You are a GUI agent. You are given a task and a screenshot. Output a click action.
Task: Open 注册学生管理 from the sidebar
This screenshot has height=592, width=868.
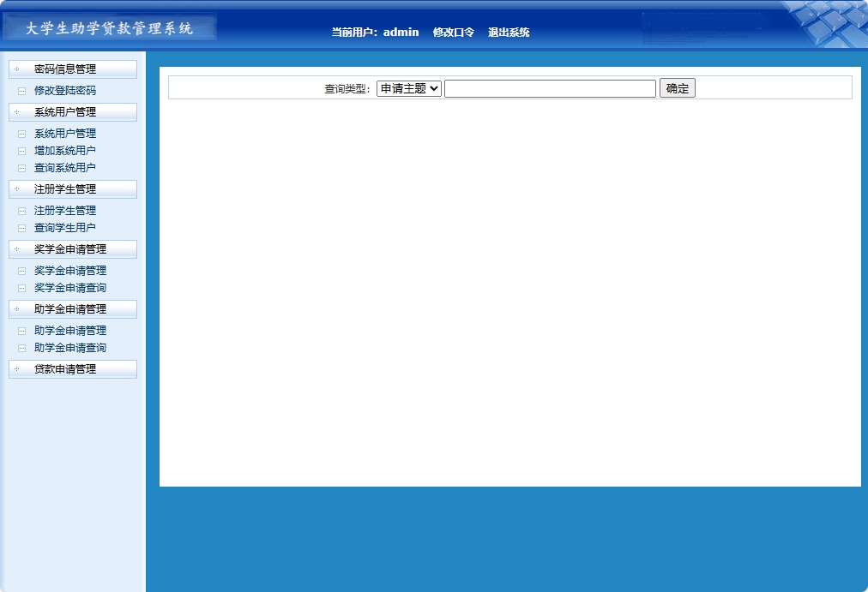click(63, 210)
